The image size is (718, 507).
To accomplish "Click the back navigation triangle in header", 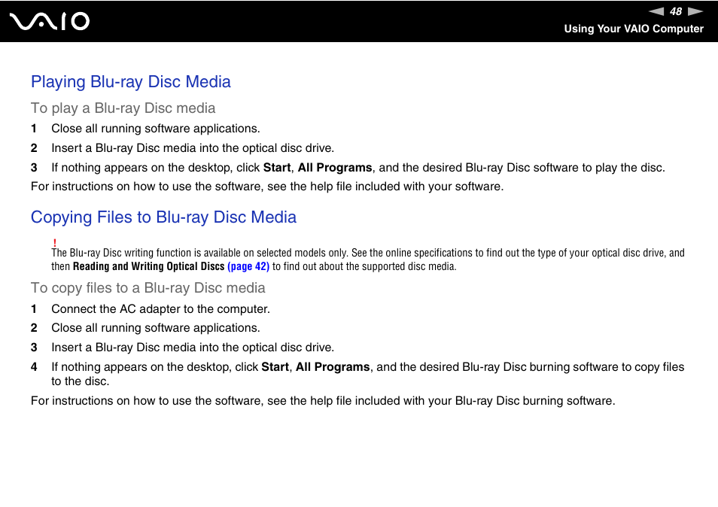I will click(657, 11).
